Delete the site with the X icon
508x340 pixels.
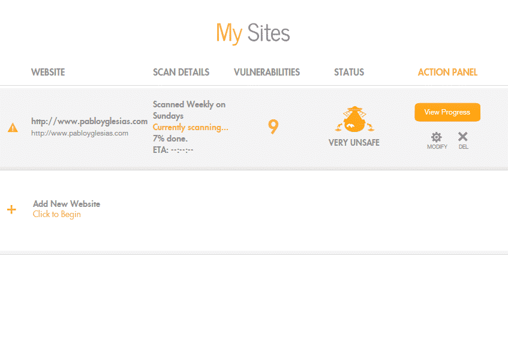tap(462, 137)
